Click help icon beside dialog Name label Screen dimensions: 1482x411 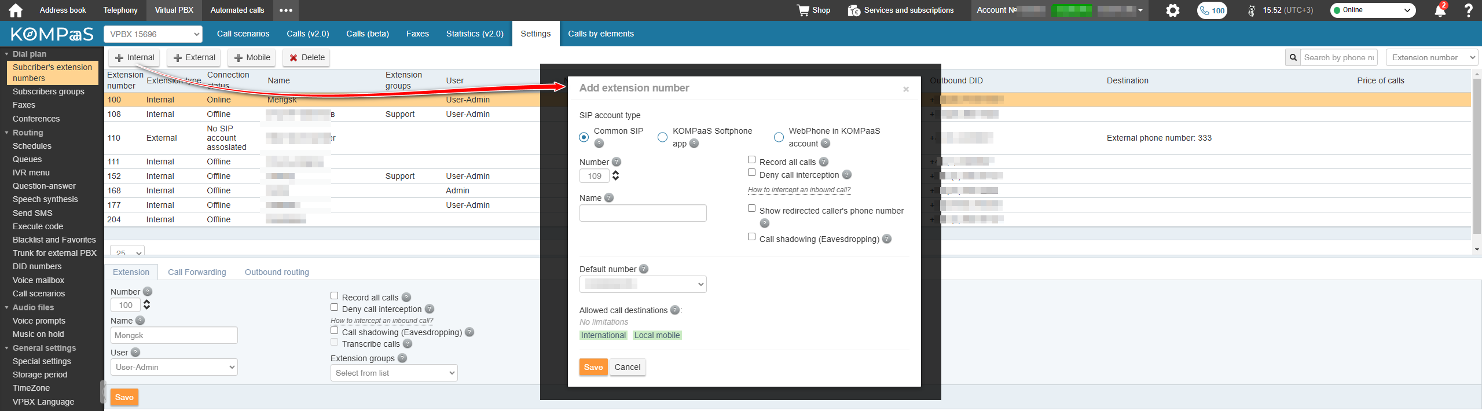click(609, 198)
